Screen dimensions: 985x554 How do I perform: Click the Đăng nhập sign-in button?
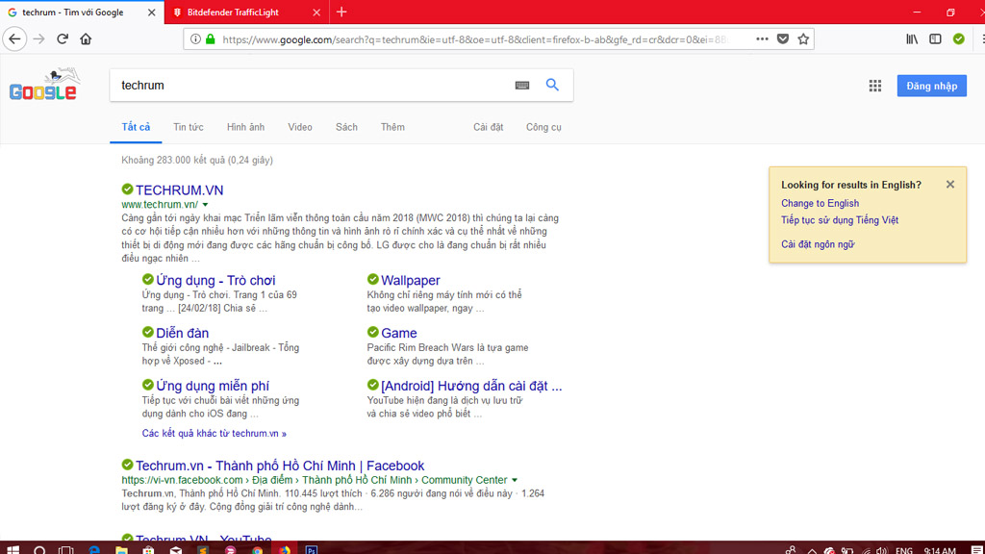tap(931, 86)
